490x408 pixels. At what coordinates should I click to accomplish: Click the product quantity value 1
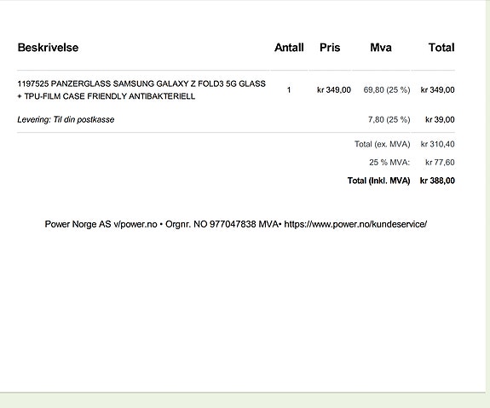tap(289, 90)
